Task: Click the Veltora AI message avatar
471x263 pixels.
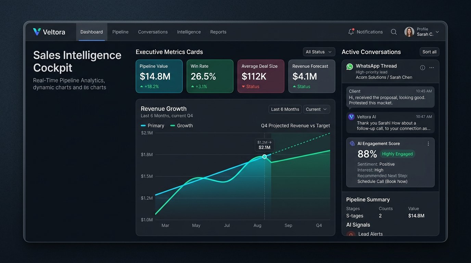Action: (x=352, y=117)
